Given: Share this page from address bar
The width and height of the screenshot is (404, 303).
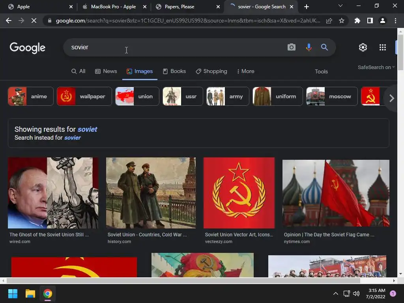Looking at the screenshot, I should point(329,21).
